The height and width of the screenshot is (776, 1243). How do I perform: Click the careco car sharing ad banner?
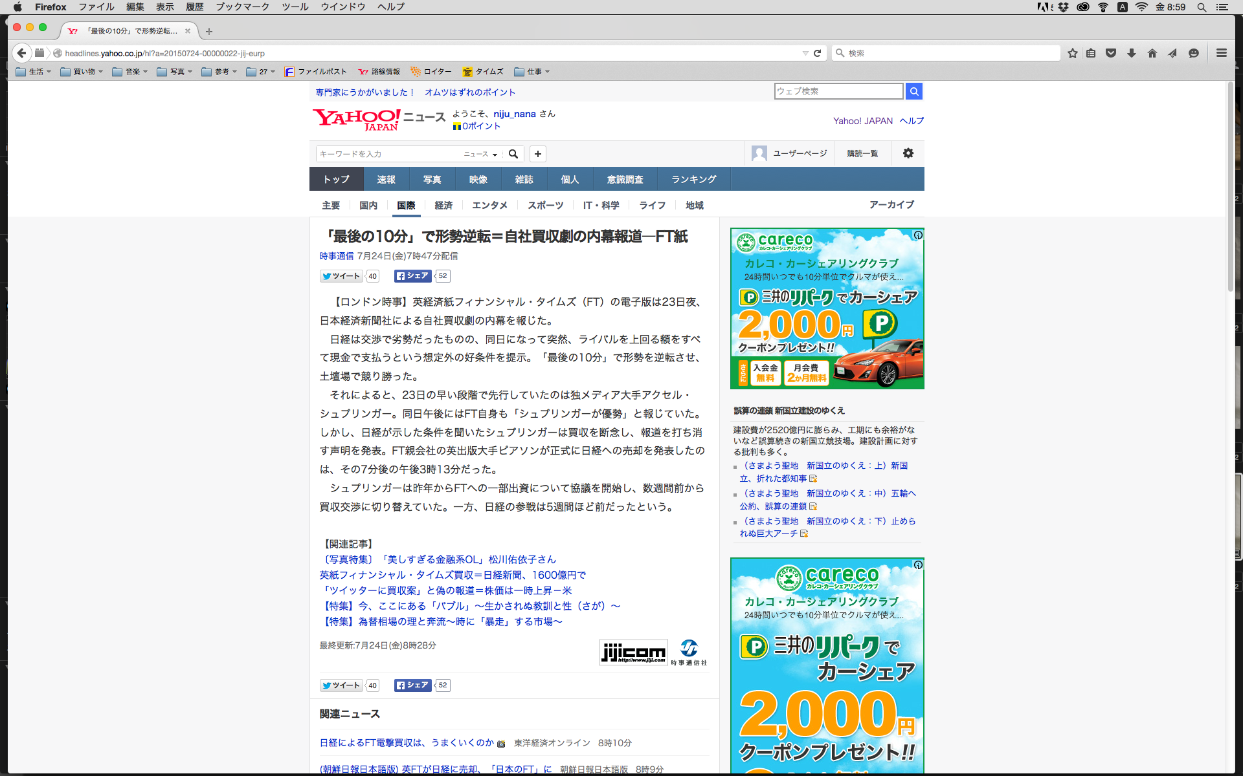tap(827, 308)
